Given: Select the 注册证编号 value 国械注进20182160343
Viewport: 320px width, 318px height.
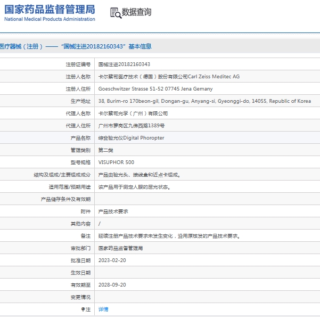Looking at the screenshot, I should coord(124,64).
